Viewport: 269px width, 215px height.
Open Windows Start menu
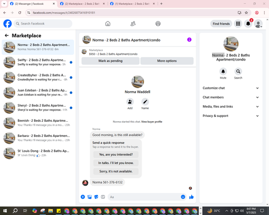point(5,211)
